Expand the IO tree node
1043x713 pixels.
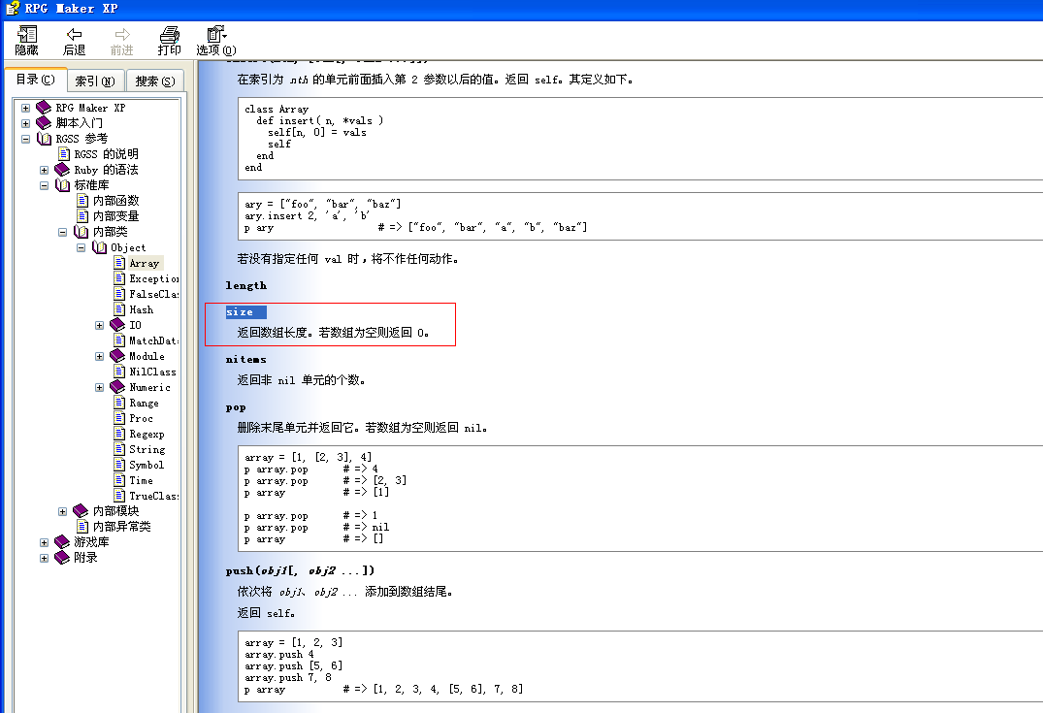pyautogui.click(x=100, y=325)
